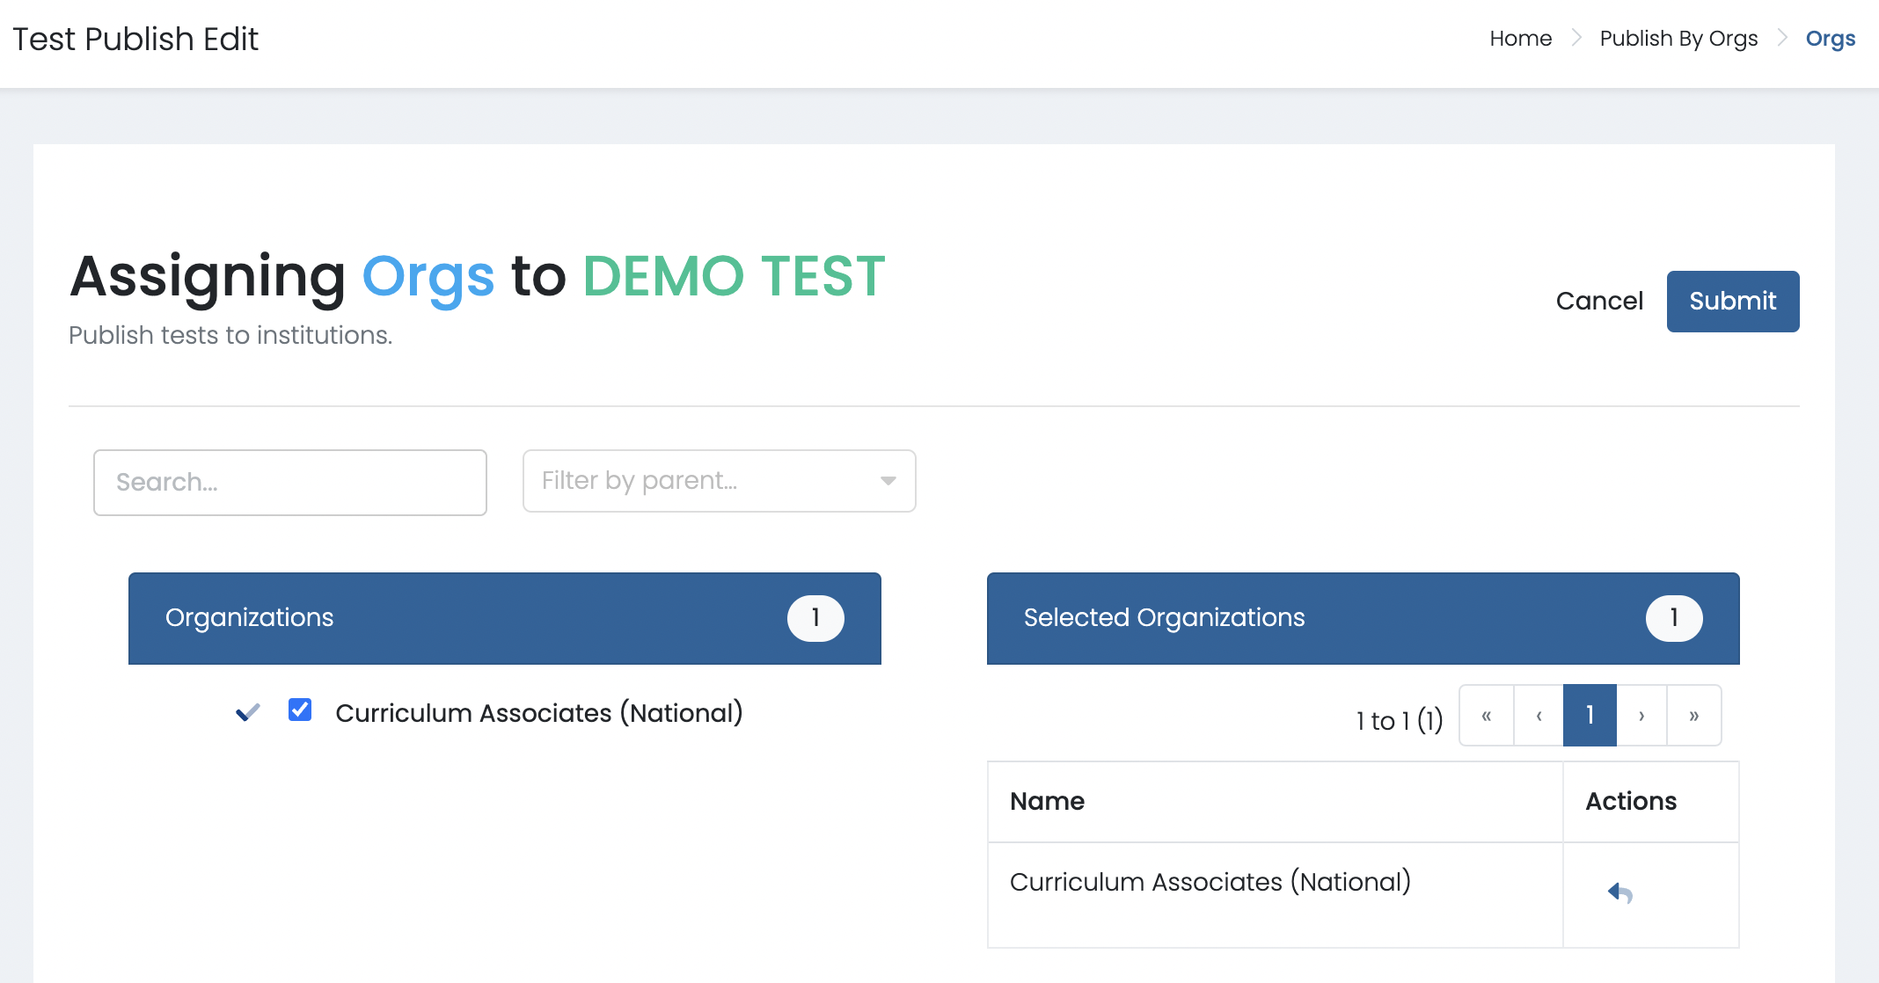Focus the Search input field
This screenshot has height=983, width=1879.
(289, 483)
